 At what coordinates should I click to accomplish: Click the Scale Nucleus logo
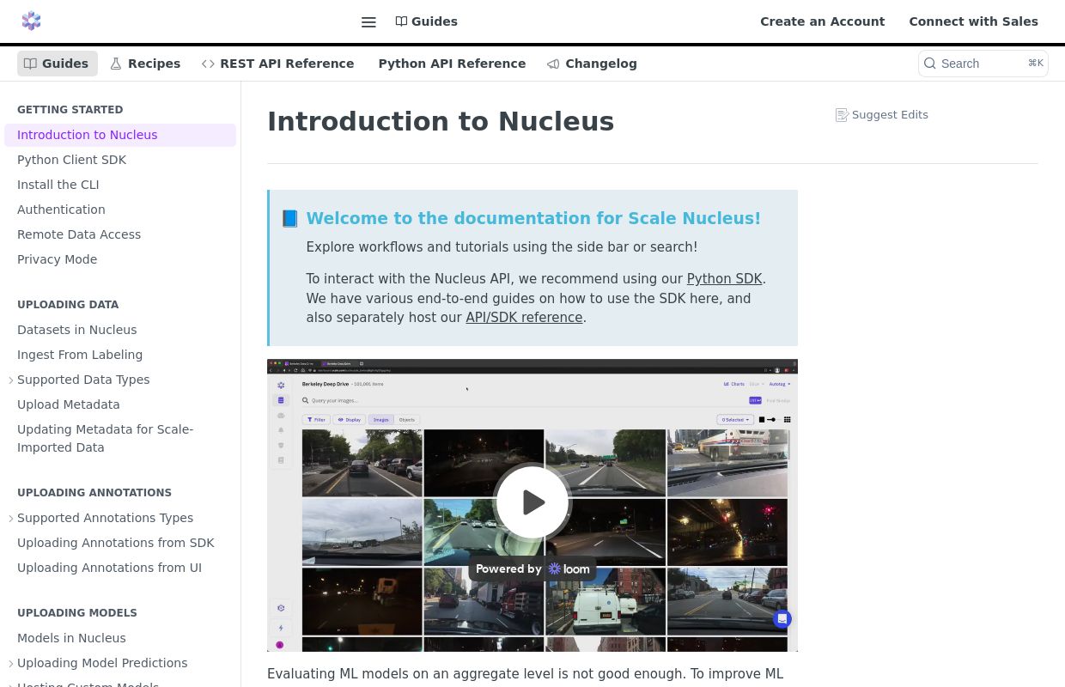(31, 21)
